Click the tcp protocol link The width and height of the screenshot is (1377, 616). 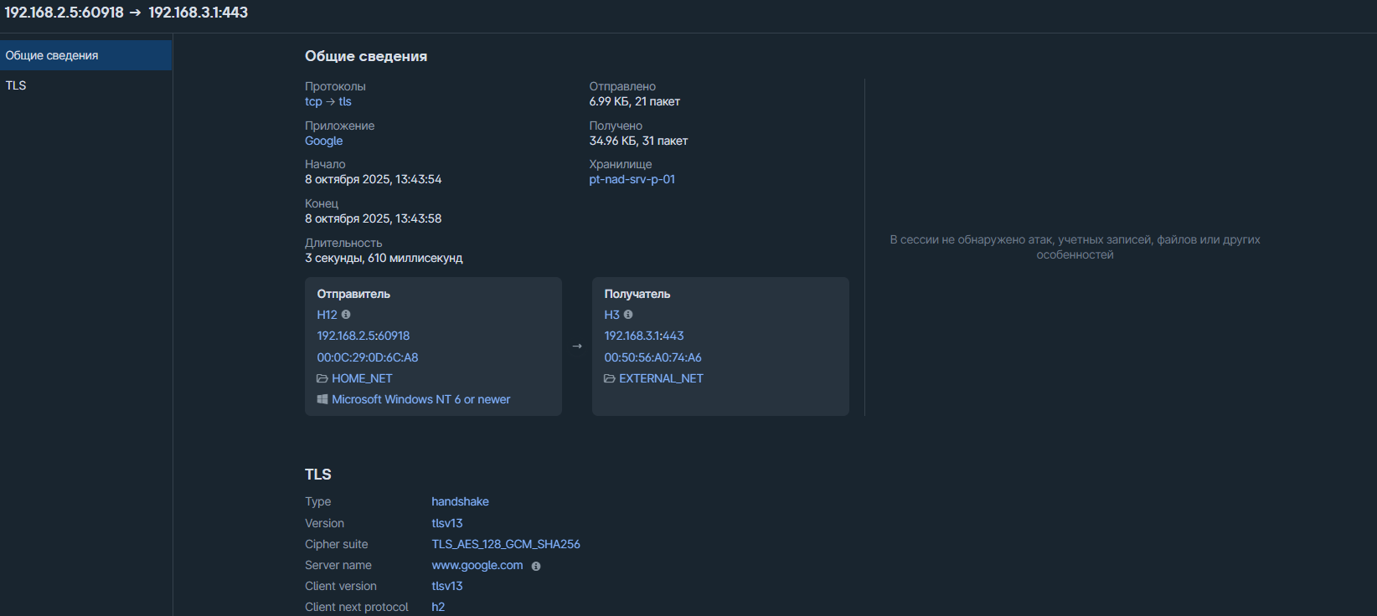313,101
